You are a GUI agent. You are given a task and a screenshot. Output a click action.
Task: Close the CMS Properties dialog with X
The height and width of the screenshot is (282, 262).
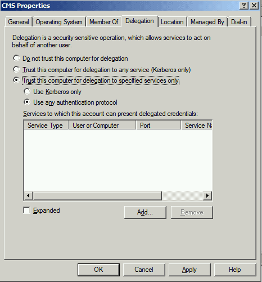point(254,6)
